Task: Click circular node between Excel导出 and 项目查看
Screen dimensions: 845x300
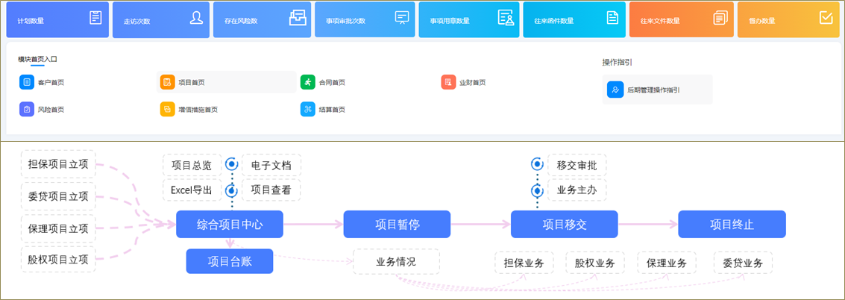Action: point(232,190)
